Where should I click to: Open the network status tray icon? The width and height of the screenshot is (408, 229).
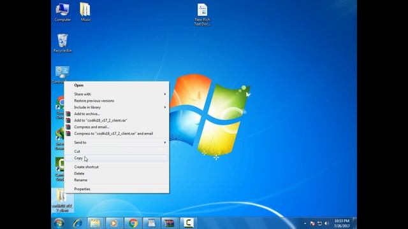coord(319,223)
